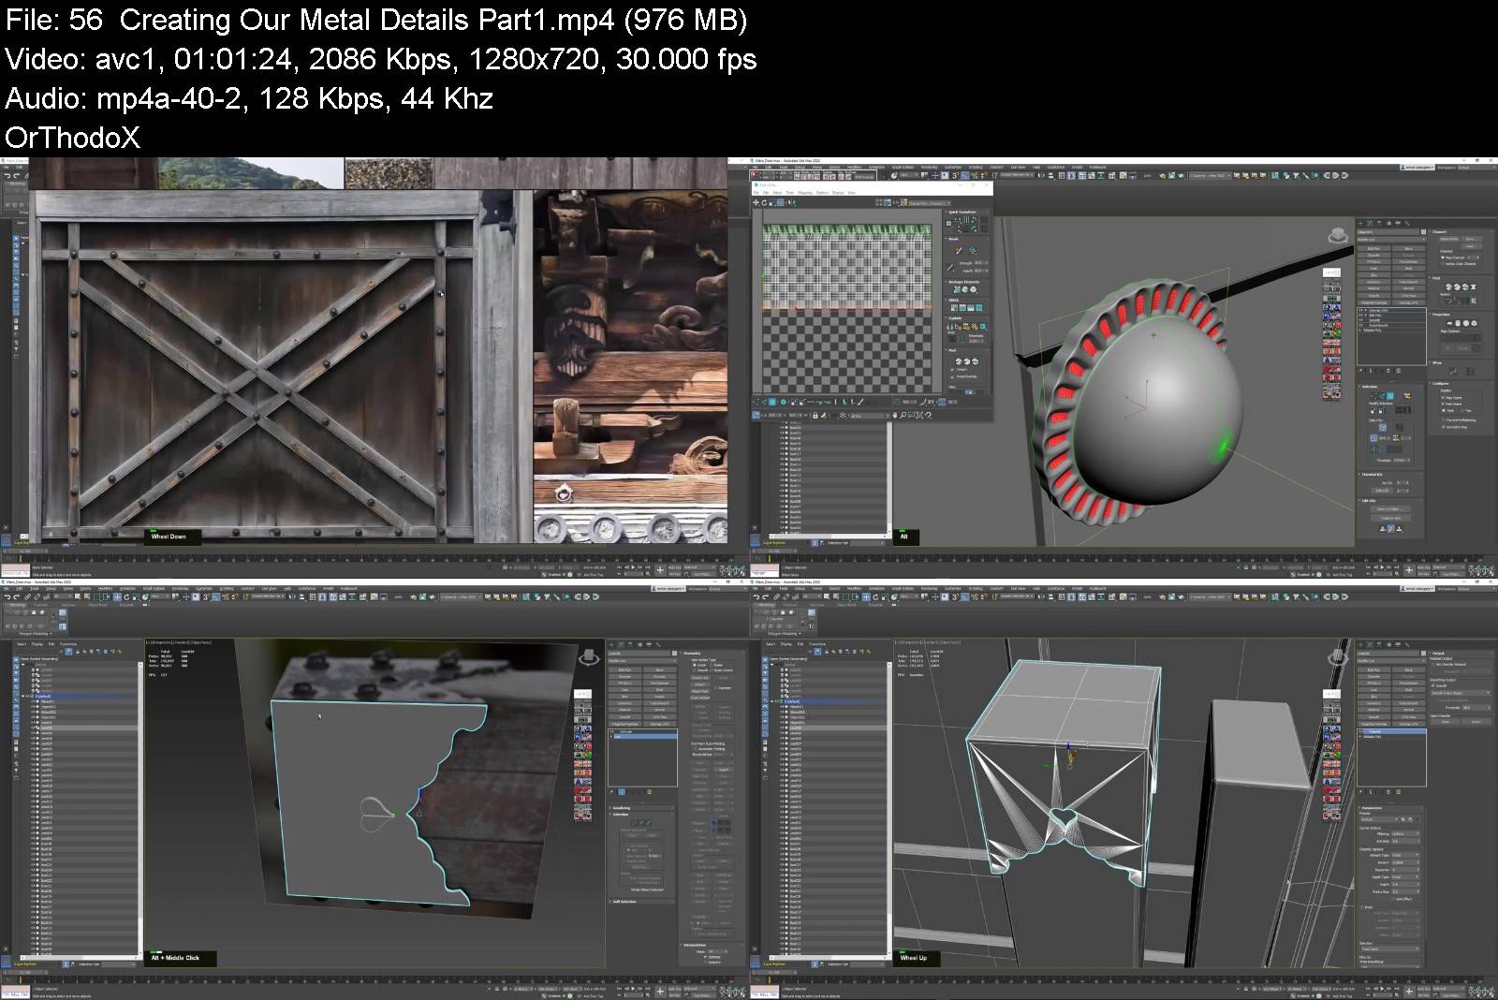1498x1000 pixels.
Task: Toggle Limit Effect checkbox in bottom-right Chamfer parameters
Action: [1393, 899]
